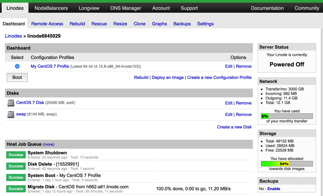Remove the CentOS 7 Disk
Screen dimensions: 323x196
(x=244, y=103)
